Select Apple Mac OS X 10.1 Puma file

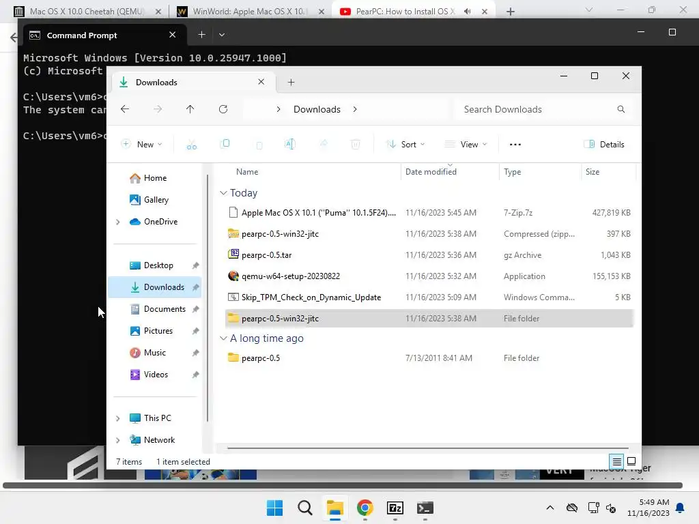pyautogui.click(x=429, y=213)
